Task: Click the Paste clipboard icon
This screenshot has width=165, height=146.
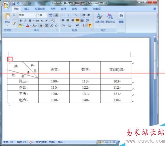Action: tap(7, 16)
